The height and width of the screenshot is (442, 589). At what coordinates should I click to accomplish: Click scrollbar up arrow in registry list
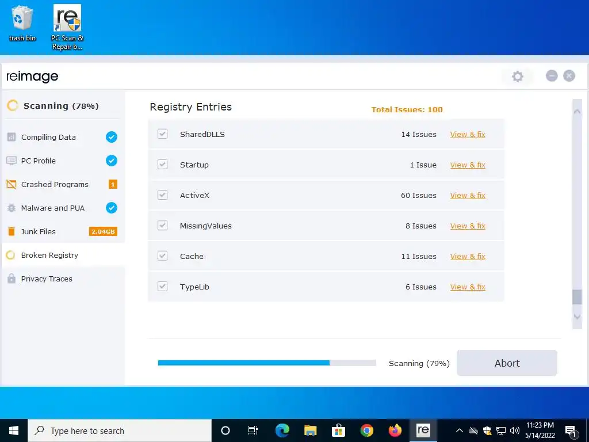[577, 111]
